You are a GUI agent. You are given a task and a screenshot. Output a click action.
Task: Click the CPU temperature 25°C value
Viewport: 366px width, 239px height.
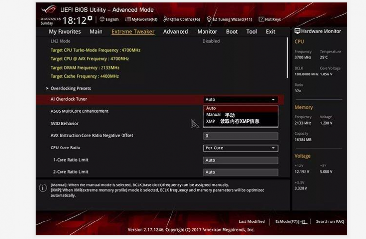(324, 57)
